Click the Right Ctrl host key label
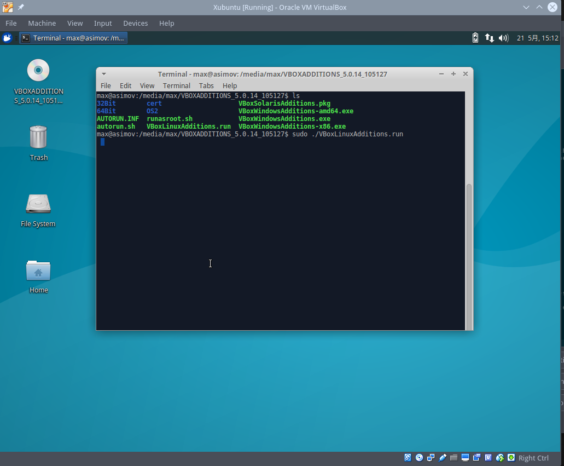Screen dimensions: 564x466 (x=533, y=458)
